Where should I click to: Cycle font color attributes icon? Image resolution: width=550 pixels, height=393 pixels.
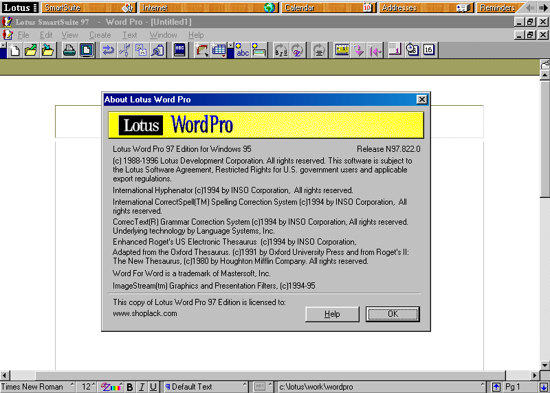pos(297,50)
